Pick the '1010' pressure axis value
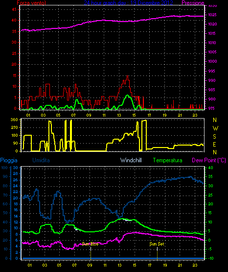 coord(212,43)
